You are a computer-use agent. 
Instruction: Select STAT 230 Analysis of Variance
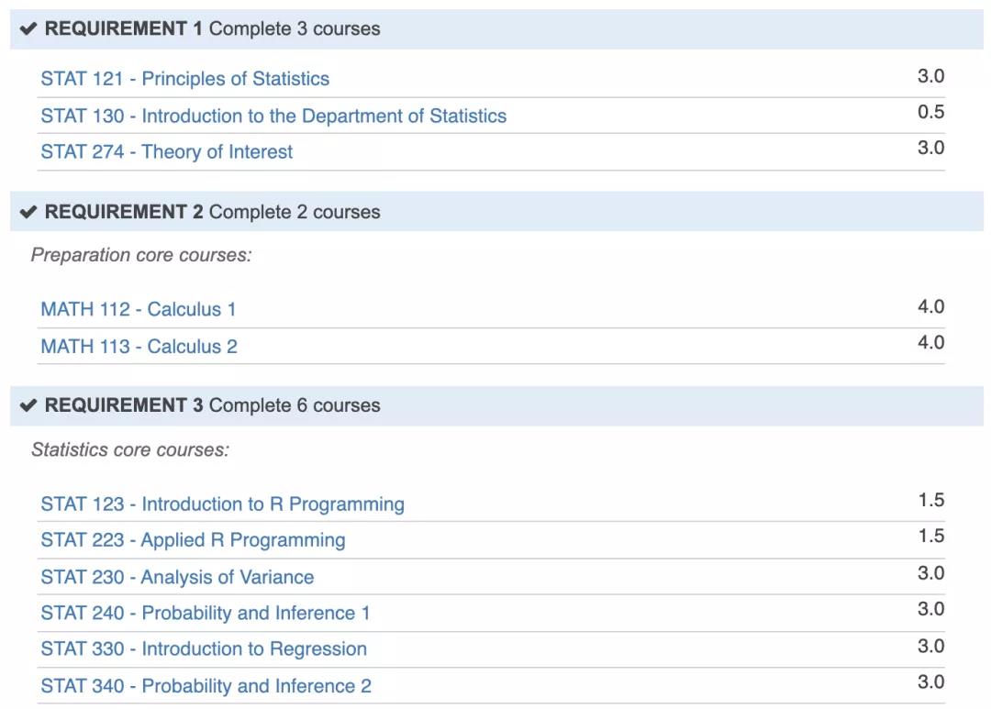click(x=177, y=578)
